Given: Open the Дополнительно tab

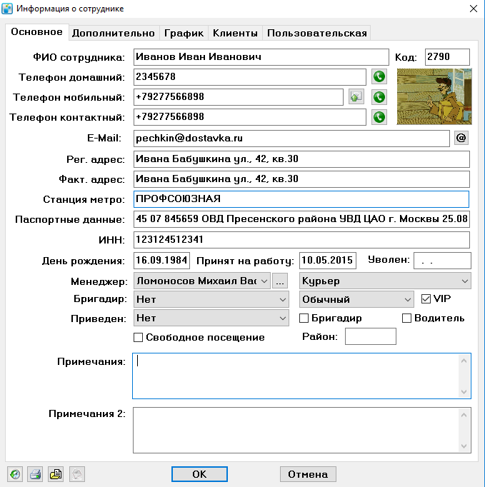Looking at the screenshot, I should pos(114,33).
